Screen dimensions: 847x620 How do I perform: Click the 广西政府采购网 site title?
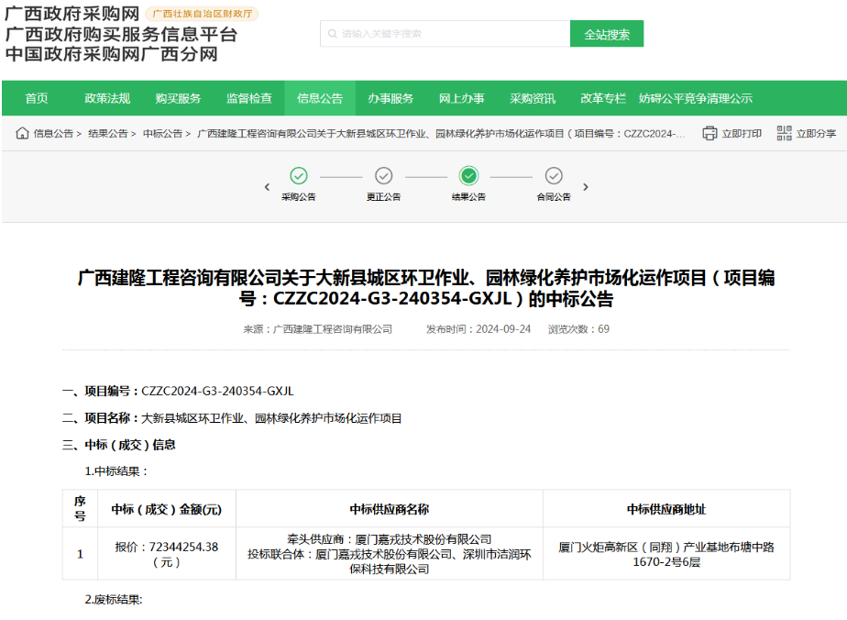71,14
